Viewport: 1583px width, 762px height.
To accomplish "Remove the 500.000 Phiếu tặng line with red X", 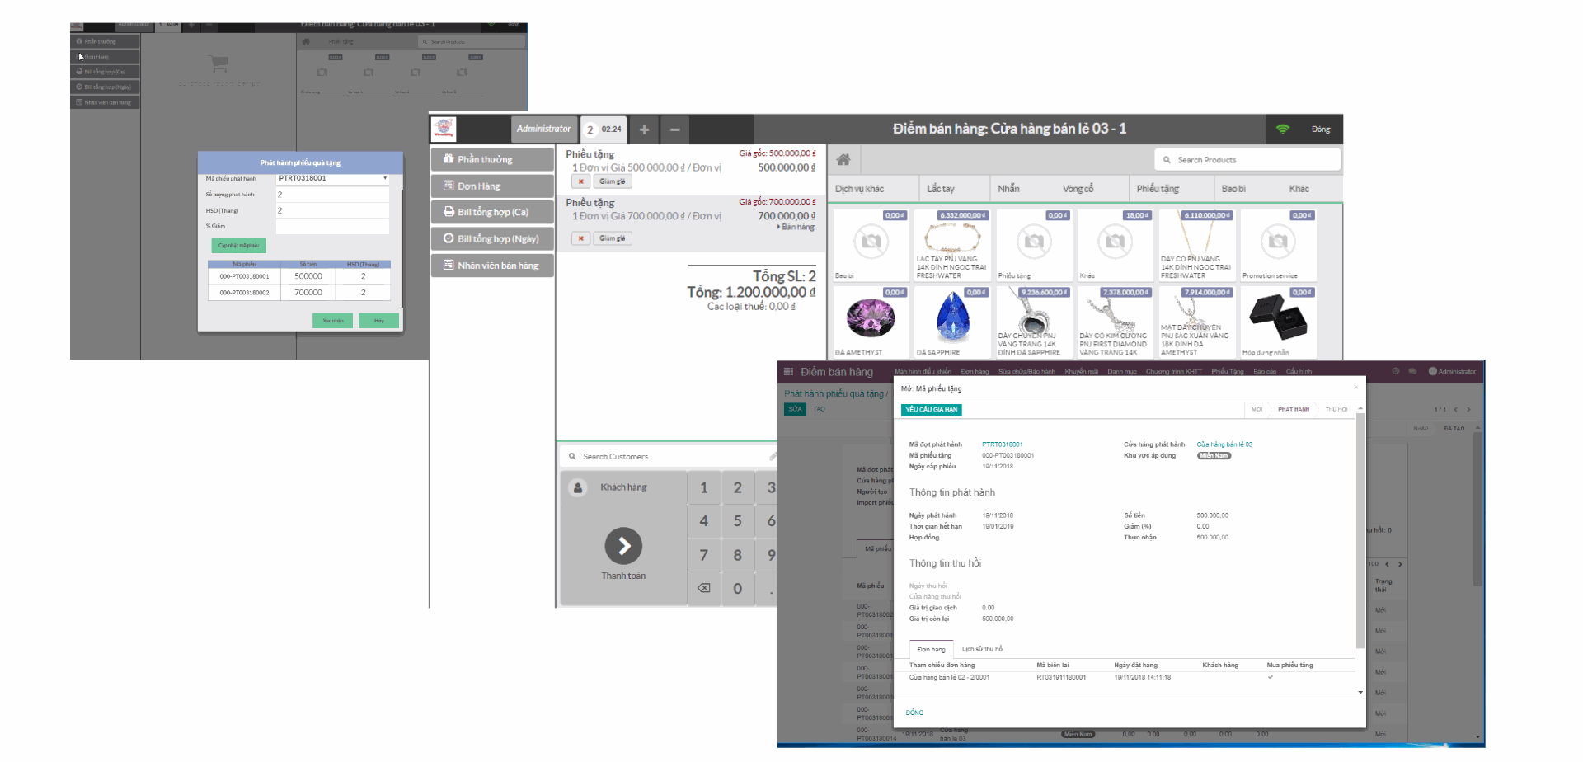I will (x=580, y=181).
